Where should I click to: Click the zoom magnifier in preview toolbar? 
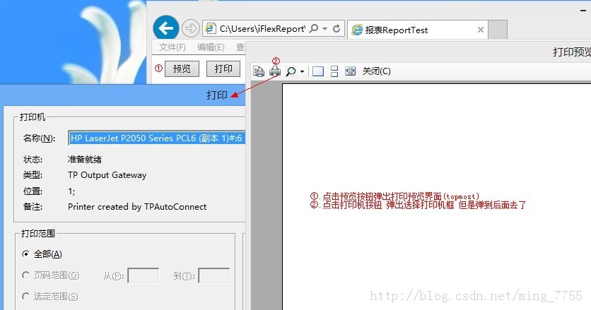pos(291,71)
